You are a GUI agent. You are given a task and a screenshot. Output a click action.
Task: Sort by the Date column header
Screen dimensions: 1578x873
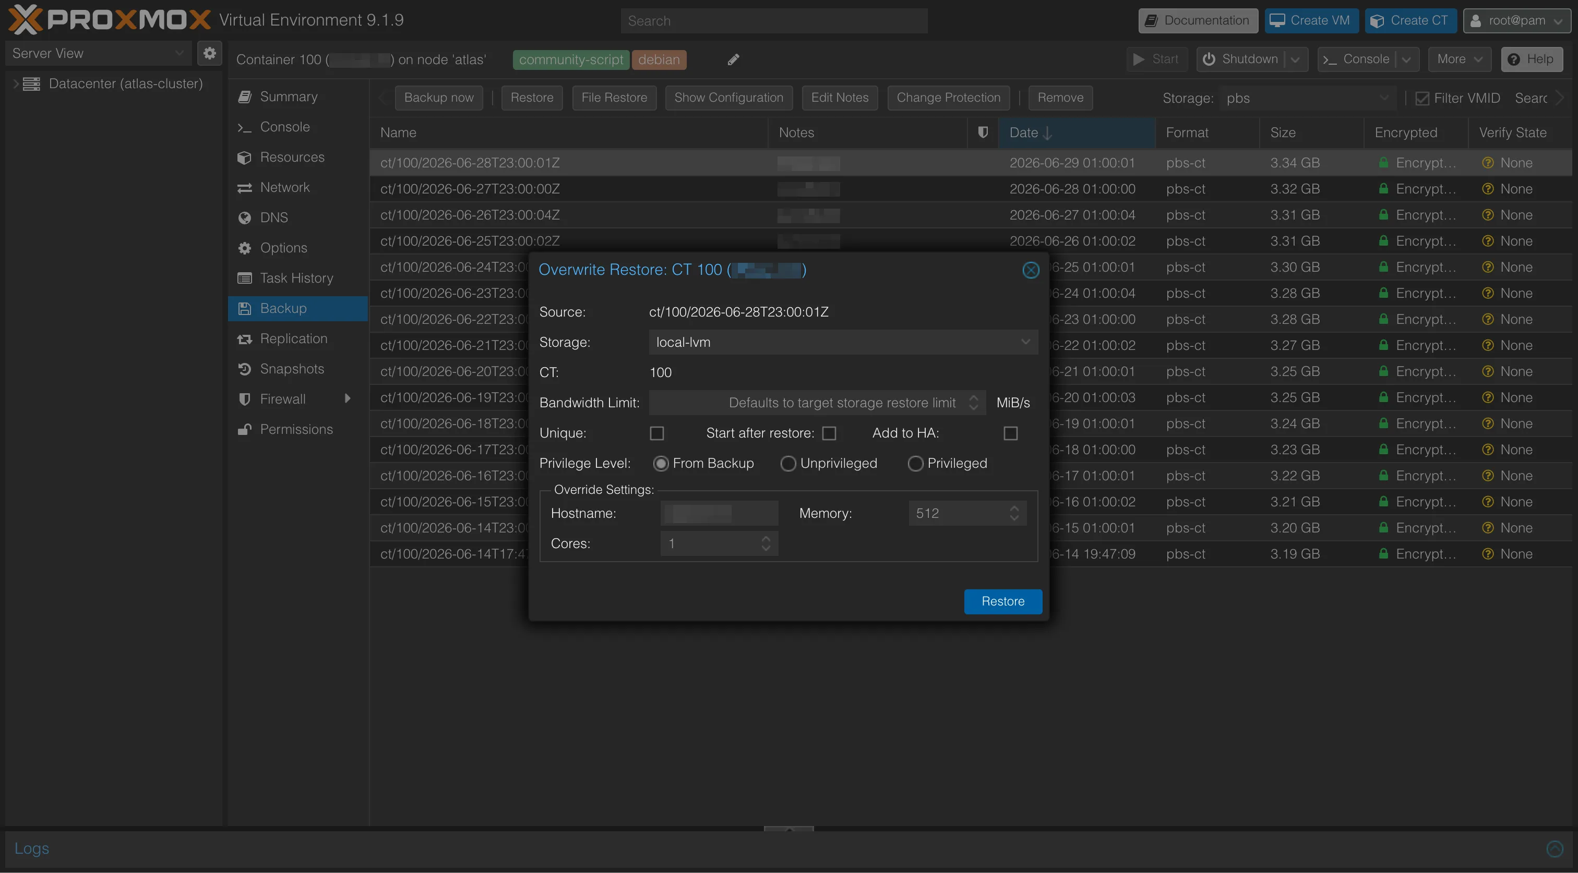(x=1077, y=133)
